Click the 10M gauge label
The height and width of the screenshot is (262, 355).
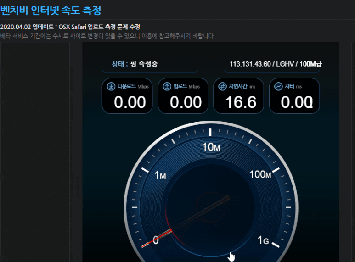211,147
